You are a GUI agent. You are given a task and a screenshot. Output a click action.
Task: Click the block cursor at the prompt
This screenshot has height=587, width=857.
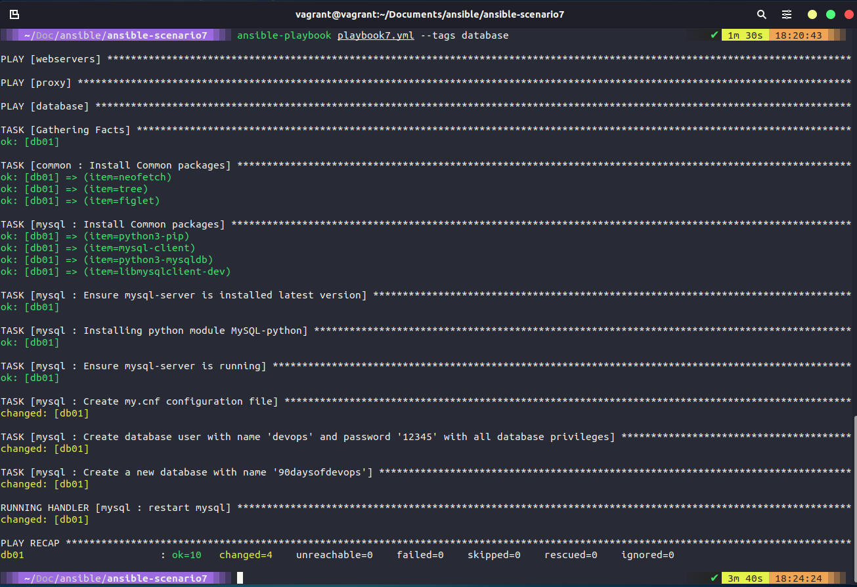(240, 577)
